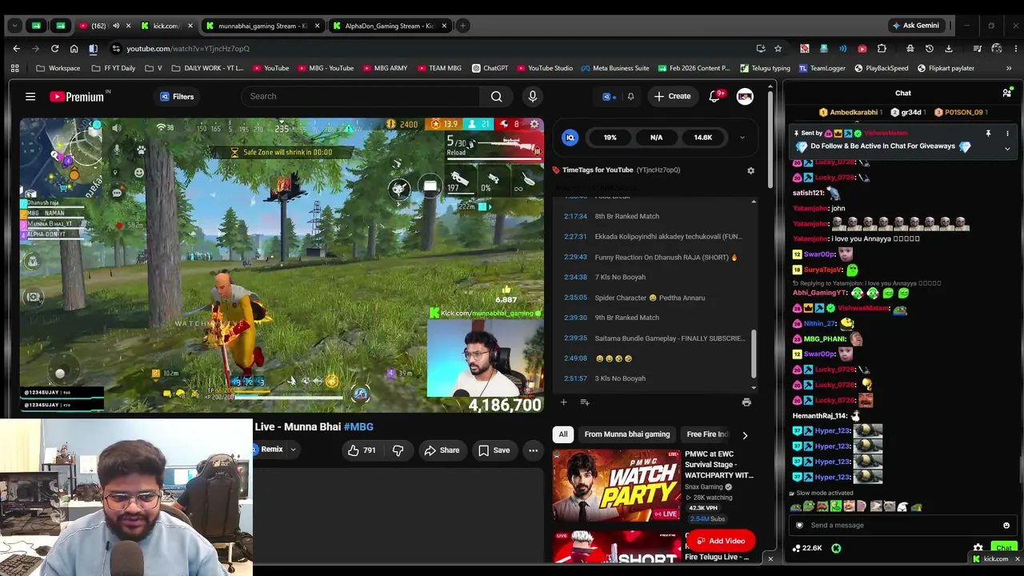Open Kick chat user list icon
The height and width of the screenshot is (576, 1024).
[1006, 94]
